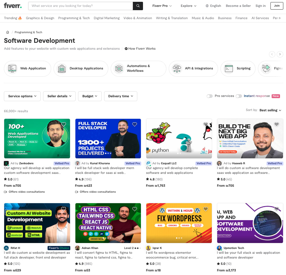Click Kunal Khurana seller avatar

pos(77,163)
